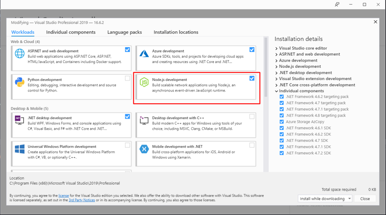
Task: Check Mobile development with .NET workload
Action: [252, 145]
